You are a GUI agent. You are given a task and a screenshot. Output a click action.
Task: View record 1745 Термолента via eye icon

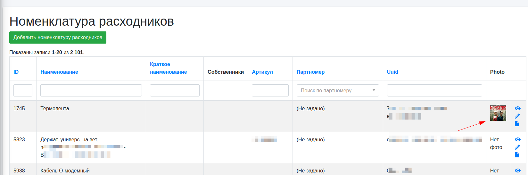coord(517,109)
